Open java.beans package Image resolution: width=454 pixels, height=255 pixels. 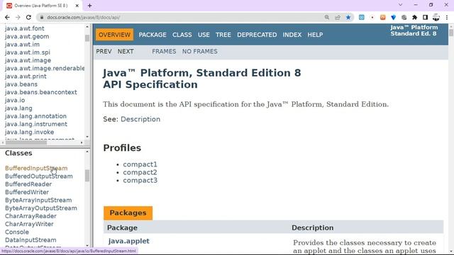click(x=21, y=84)
